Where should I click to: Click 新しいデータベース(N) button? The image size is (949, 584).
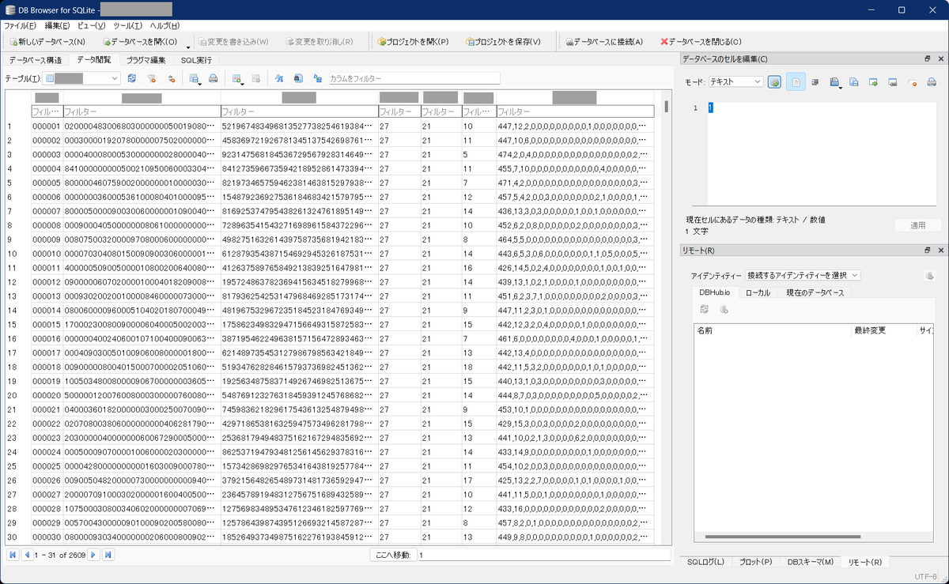(x=47, y=42)
